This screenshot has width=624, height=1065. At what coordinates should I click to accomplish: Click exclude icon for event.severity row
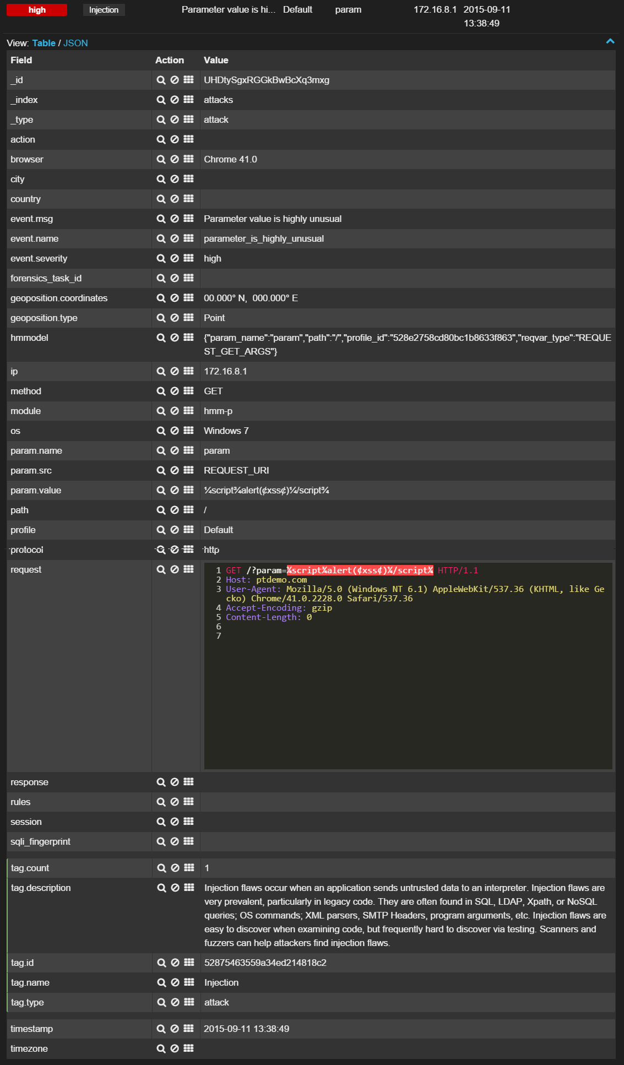click(x=175, y=258)
